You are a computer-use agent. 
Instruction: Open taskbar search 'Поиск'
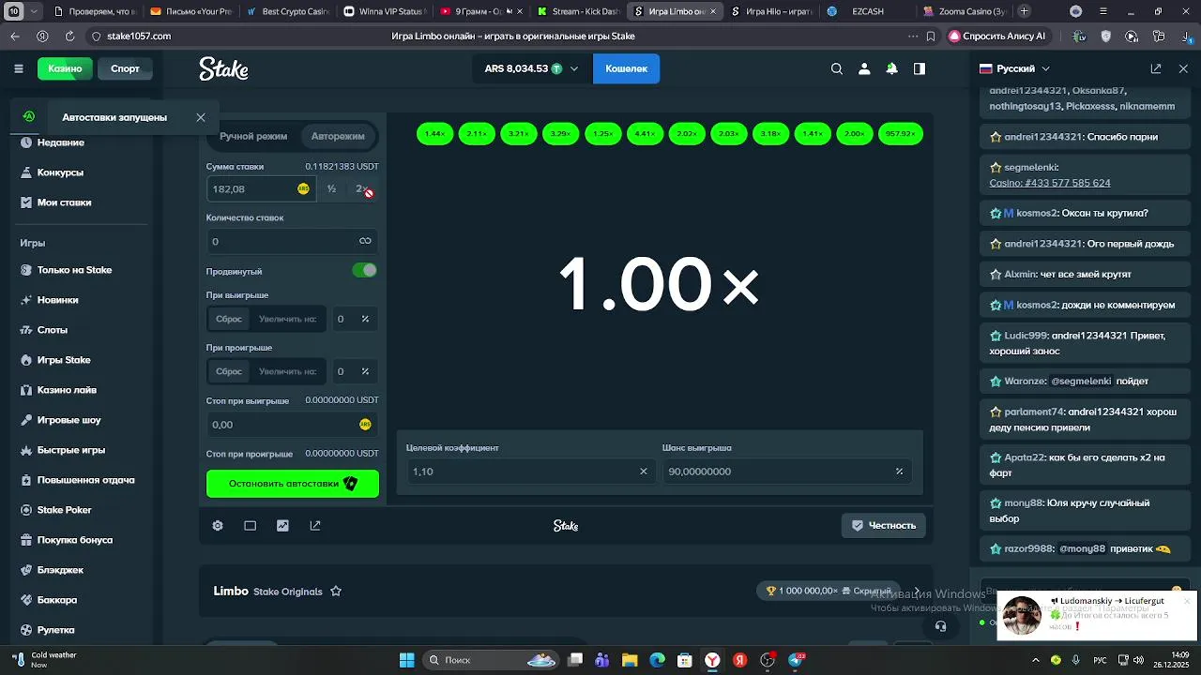[x=490, y=660]
